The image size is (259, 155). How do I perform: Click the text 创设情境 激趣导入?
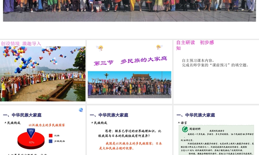(x=21, y=43)
